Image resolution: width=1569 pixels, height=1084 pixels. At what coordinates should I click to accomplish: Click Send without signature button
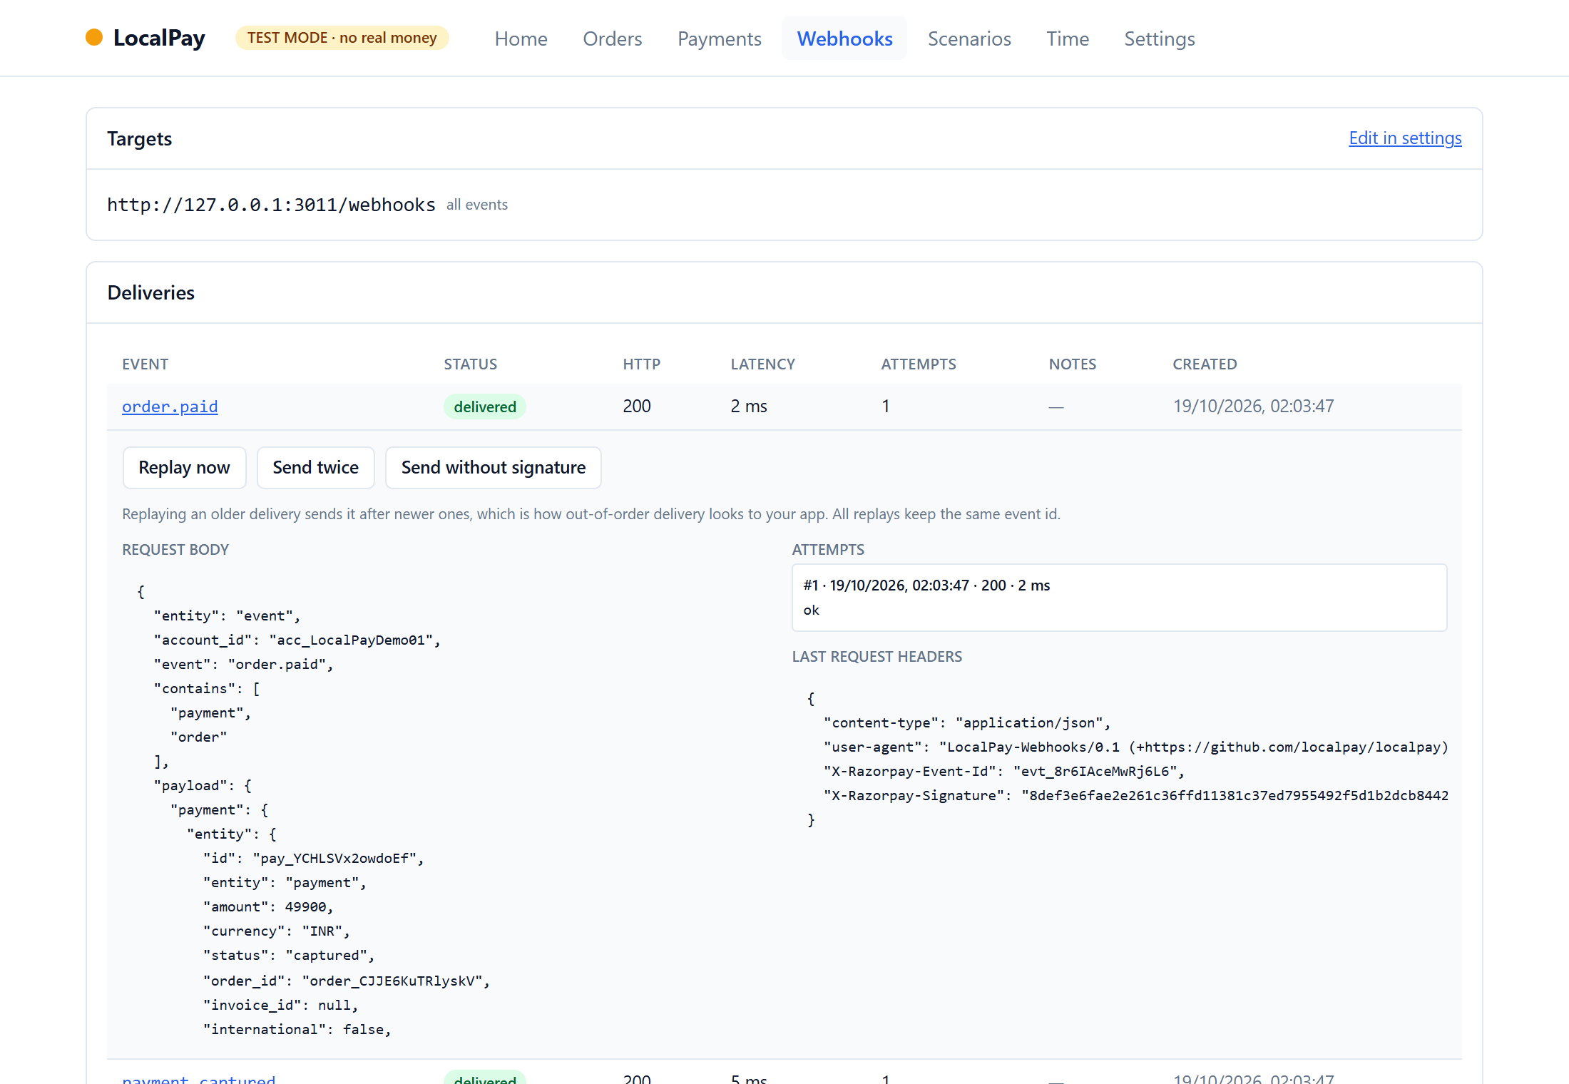click(494, 468)
